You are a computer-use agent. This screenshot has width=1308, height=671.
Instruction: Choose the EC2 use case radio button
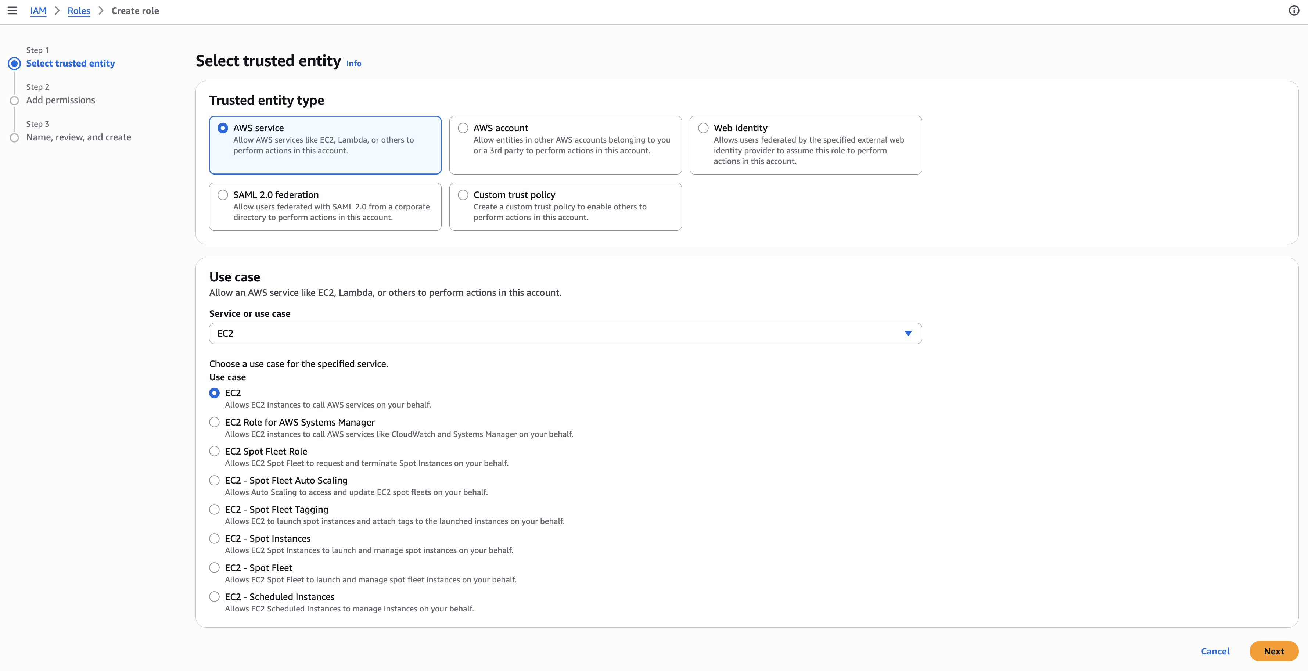click(214, 393)
